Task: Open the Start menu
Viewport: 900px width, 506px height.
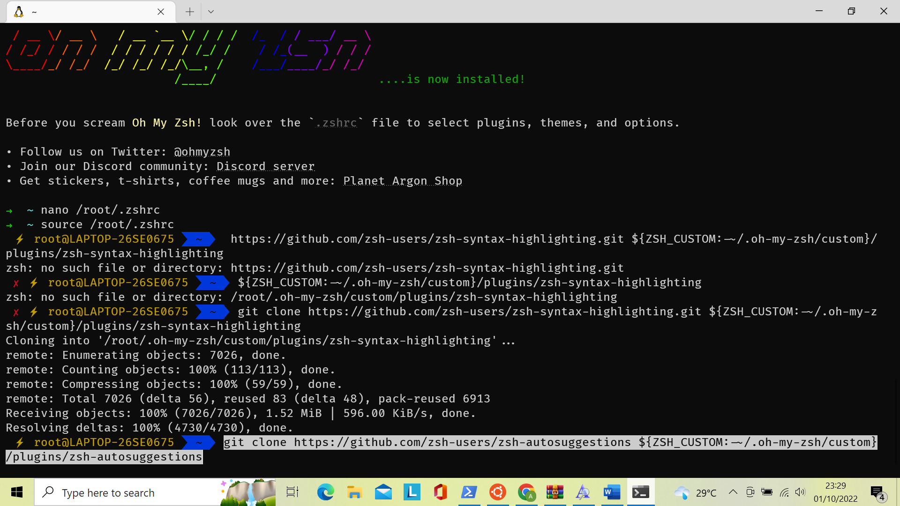Action: (17, 492)
